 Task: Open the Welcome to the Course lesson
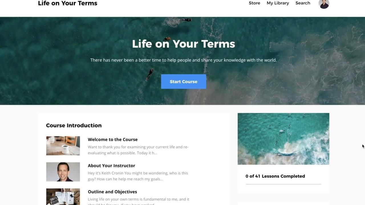pyautogui.click(x=113, y=140)
